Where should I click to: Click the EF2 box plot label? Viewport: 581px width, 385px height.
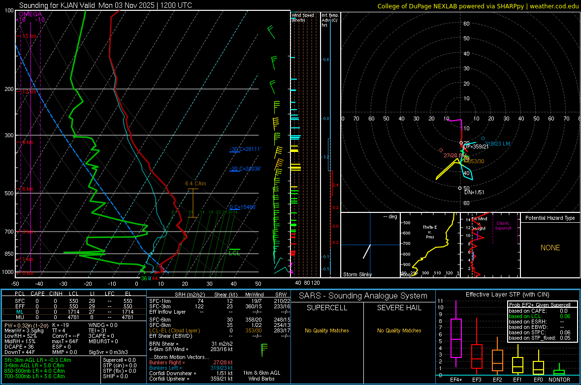tap(497, 380)
